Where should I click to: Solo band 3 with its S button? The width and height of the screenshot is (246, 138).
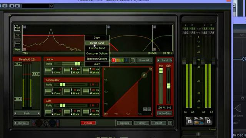(x=154, y=27)
